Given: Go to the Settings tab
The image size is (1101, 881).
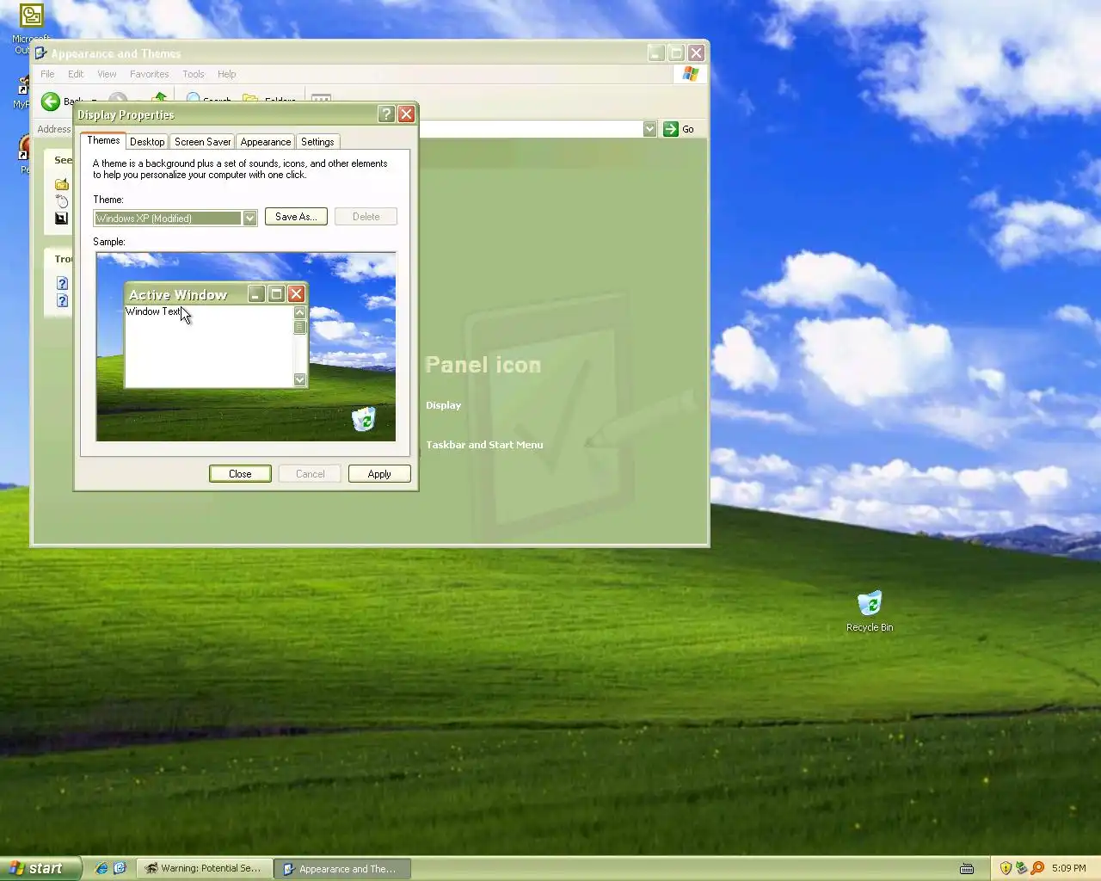Looking at the screenshot, I should [x=317, y=142].
